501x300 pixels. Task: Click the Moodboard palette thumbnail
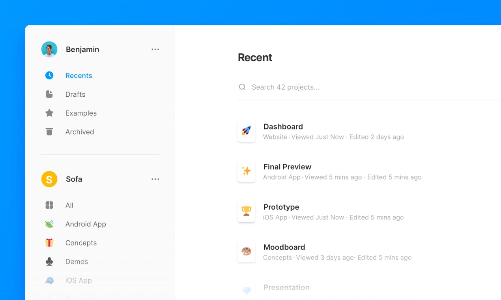coord(246,251)
